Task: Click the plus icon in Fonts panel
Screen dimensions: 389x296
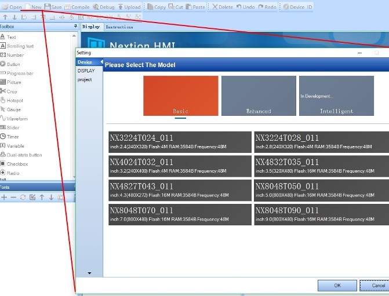Action: pos(4,198)
